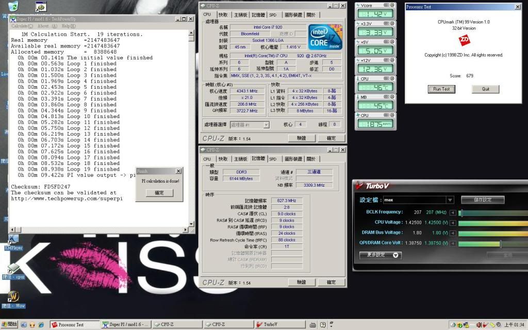Image resolution: width=528 pixels, height=330 pixels.
Task: Click Quit in the Processor Test window
Action: (486, 89)
